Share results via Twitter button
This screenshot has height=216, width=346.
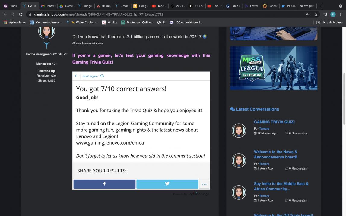tap(167, 184)
